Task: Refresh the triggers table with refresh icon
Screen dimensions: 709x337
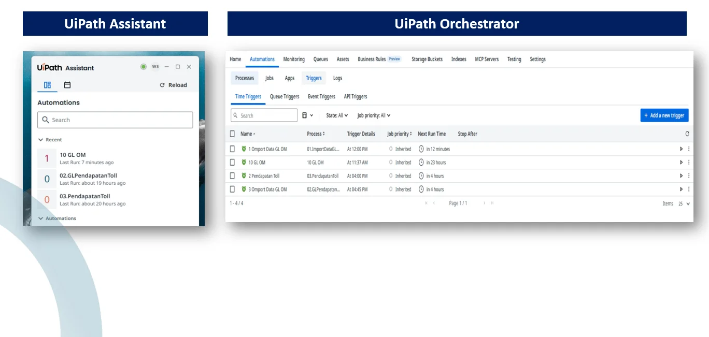Action: click(687, 134)
